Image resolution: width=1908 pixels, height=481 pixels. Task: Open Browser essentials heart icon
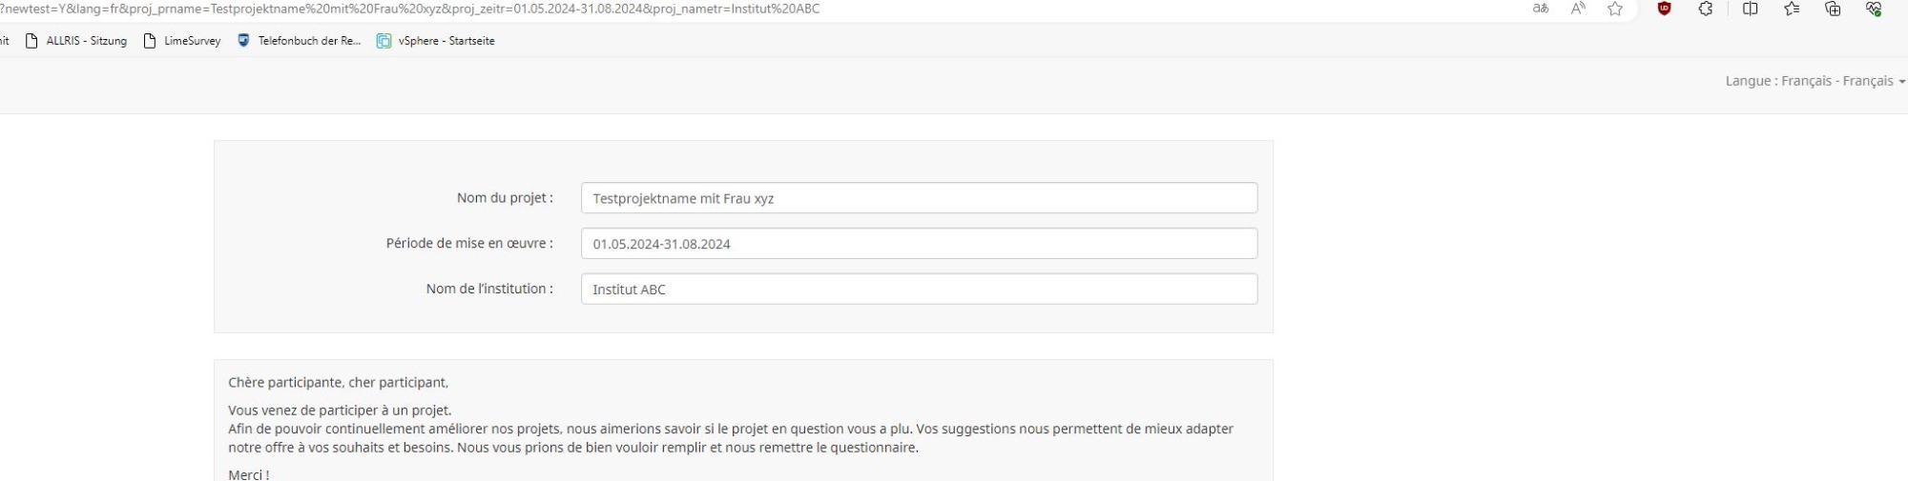(1874, 9)
